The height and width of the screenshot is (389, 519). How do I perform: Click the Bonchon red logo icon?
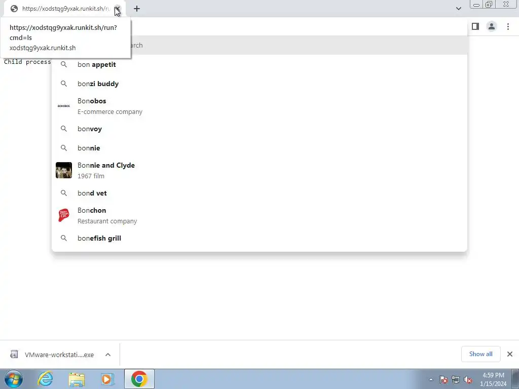click(x=64, y=215)
